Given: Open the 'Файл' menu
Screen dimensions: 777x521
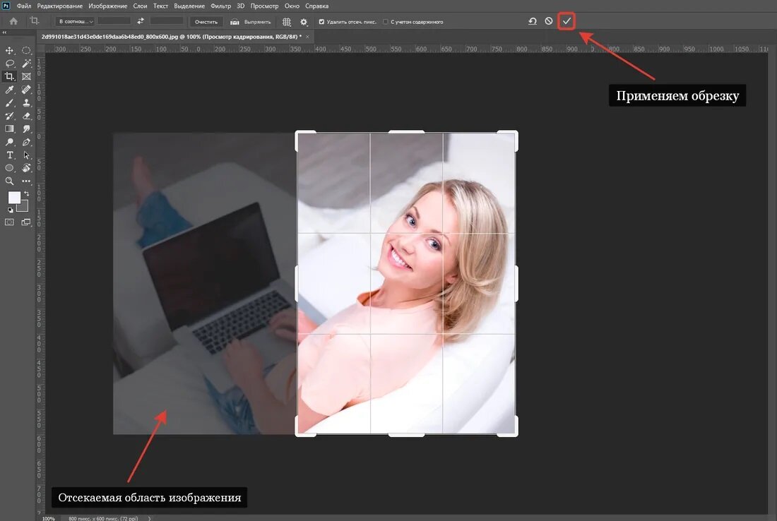Looking at the screenshot, I should (24, 6).
